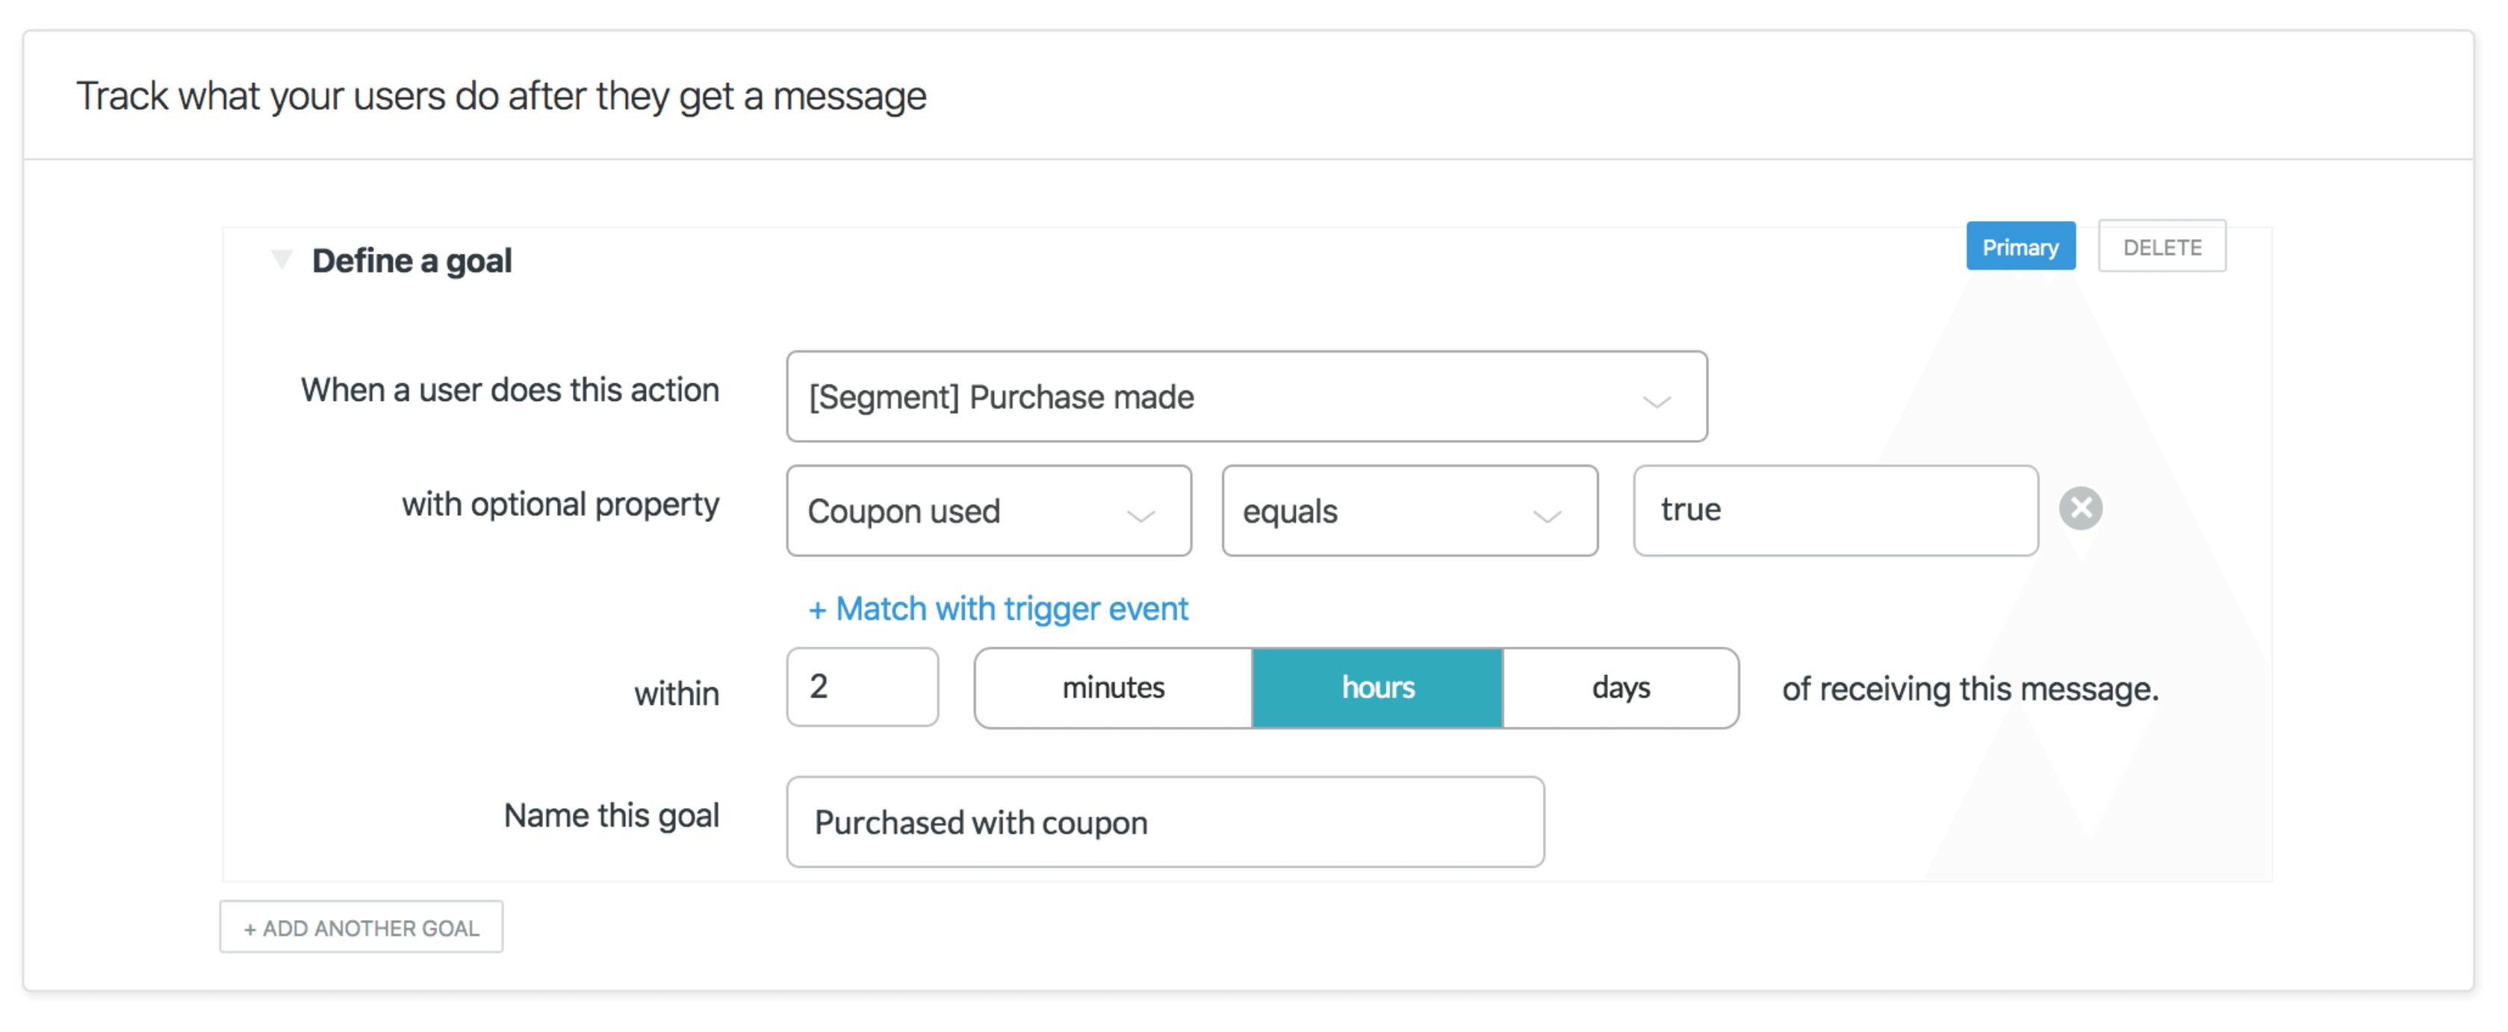Image resolution: width=2508 pixels, height=1032 pixels.
Task: Select minutes as the time unit
Action: tap(1112, 688)
